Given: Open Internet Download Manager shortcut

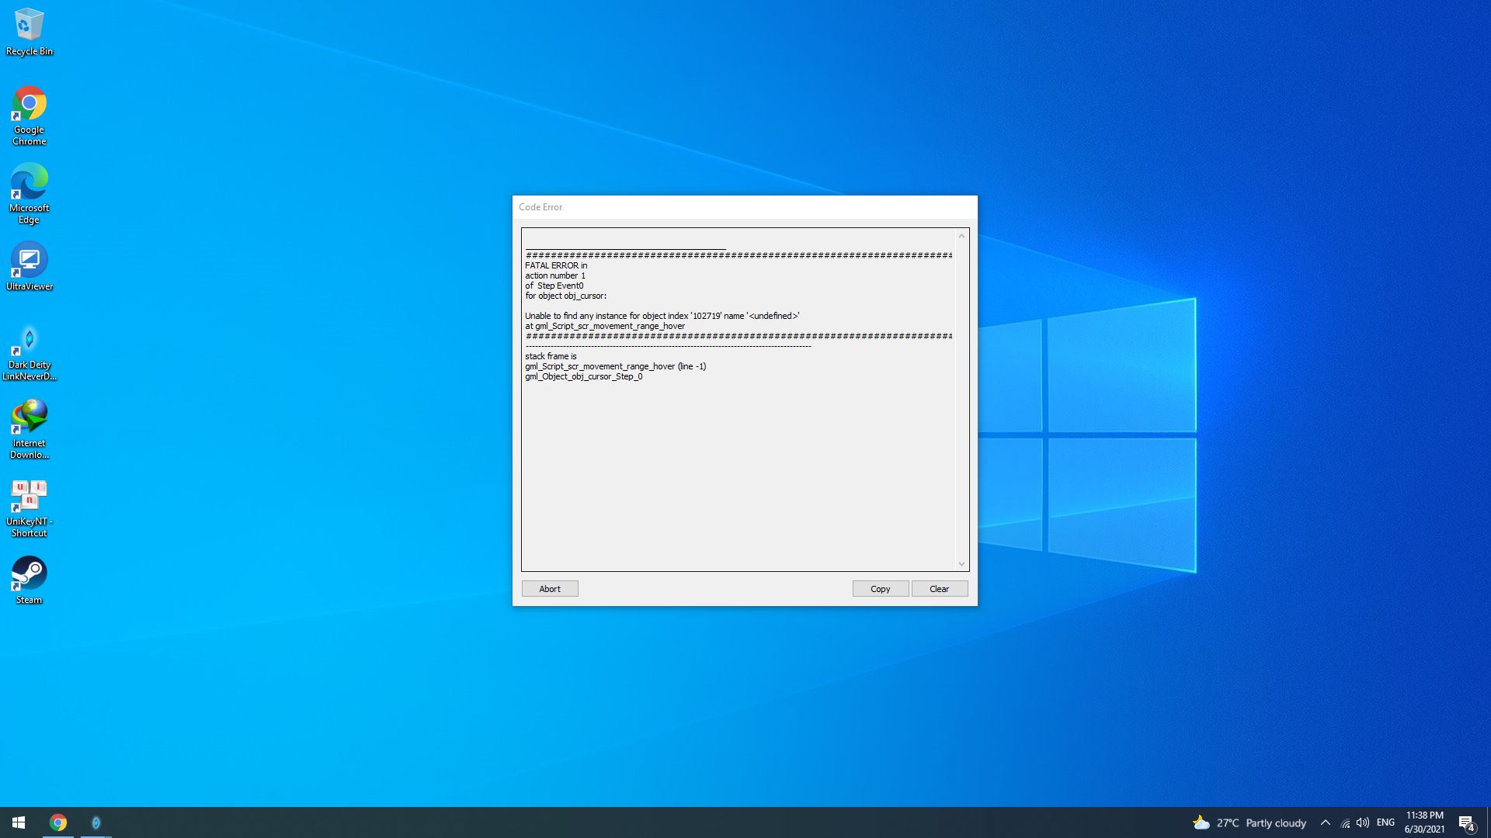Looking at the screenshot, I should pos(29,417).
